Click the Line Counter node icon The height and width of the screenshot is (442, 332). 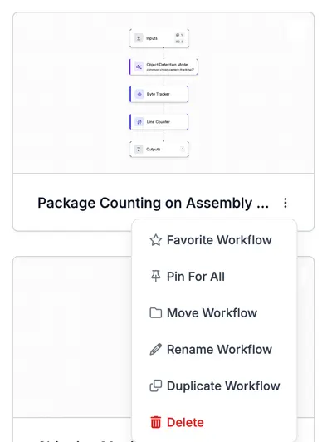(139, 122)
